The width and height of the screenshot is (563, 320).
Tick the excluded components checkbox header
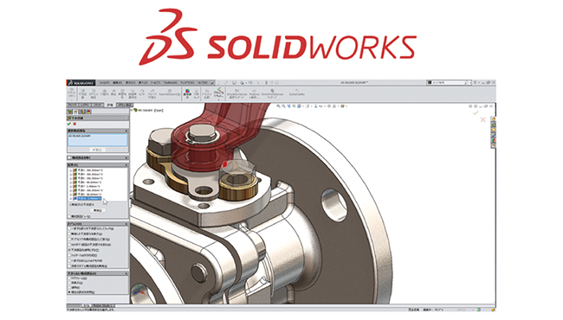[x=69, y=157]
